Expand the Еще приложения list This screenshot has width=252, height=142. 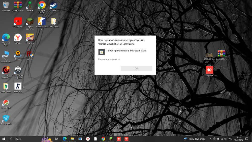[x=109, y=59]
